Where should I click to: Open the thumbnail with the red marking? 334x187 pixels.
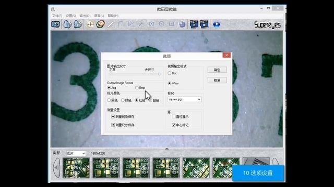pos(226,168)
